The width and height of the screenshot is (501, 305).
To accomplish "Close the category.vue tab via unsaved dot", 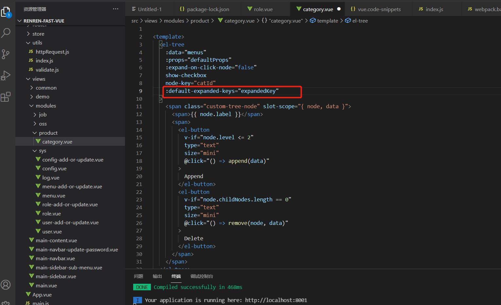I will [x=339, y=9].
